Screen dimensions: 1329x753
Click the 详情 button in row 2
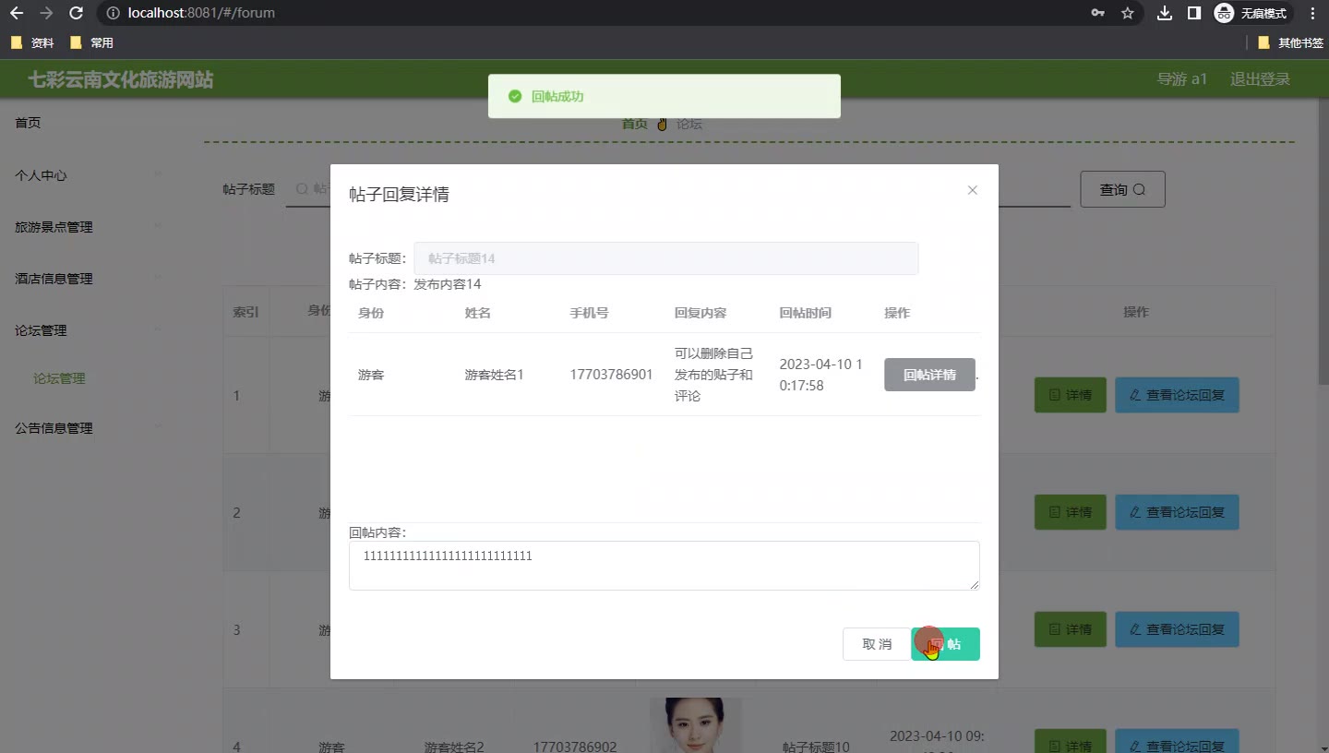coord(1070,512)
